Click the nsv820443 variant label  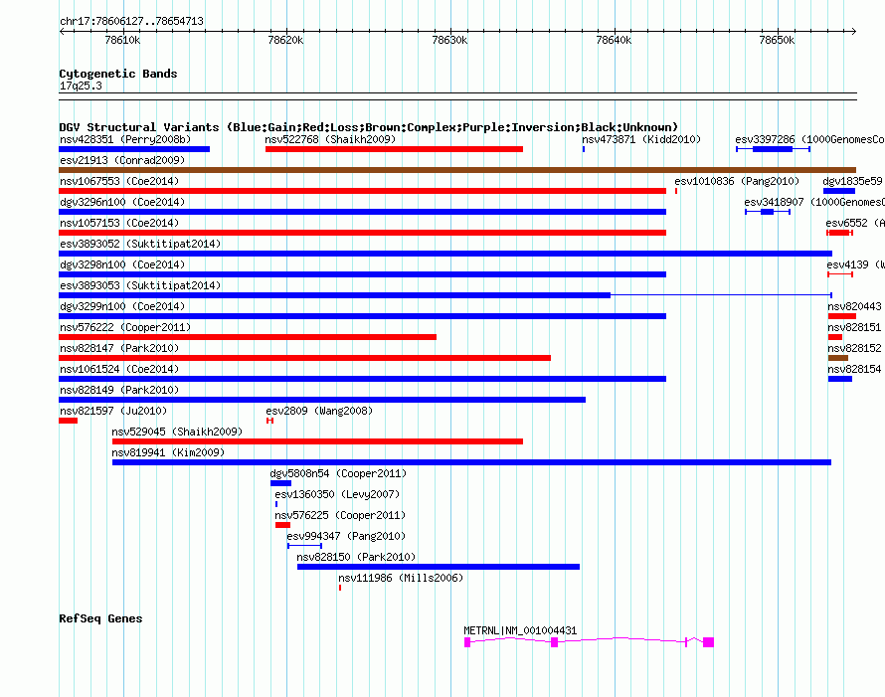[854, 306]
